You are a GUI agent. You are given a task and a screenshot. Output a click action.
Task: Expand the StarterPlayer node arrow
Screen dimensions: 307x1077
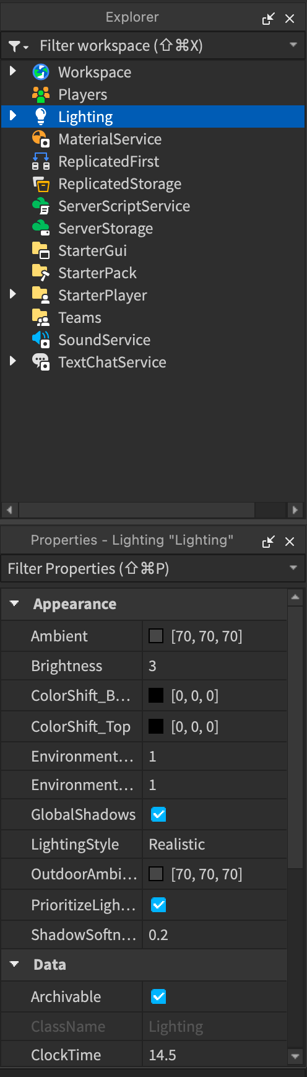(13, 295)
